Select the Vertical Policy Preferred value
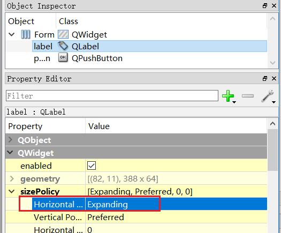 point(106,217)
